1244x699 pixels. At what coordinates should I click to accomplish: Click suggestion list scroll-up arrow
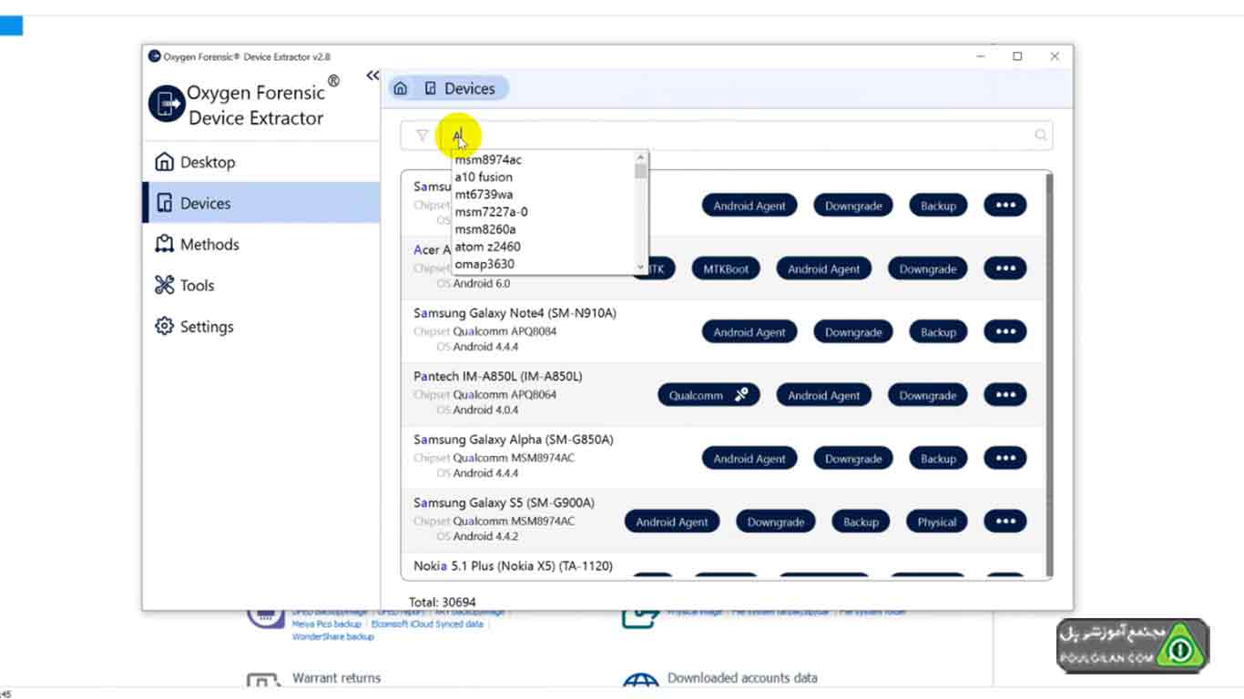click(x=641, y=157)
